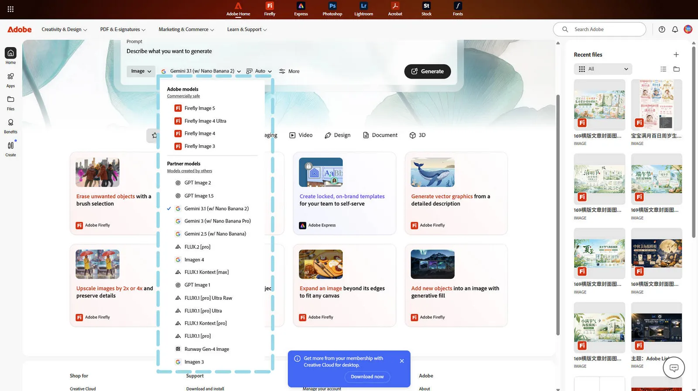Close the Creative Cloud desktop notification
Image resolution: width=698 pixels, height=391 pixels.
(402, 361)
